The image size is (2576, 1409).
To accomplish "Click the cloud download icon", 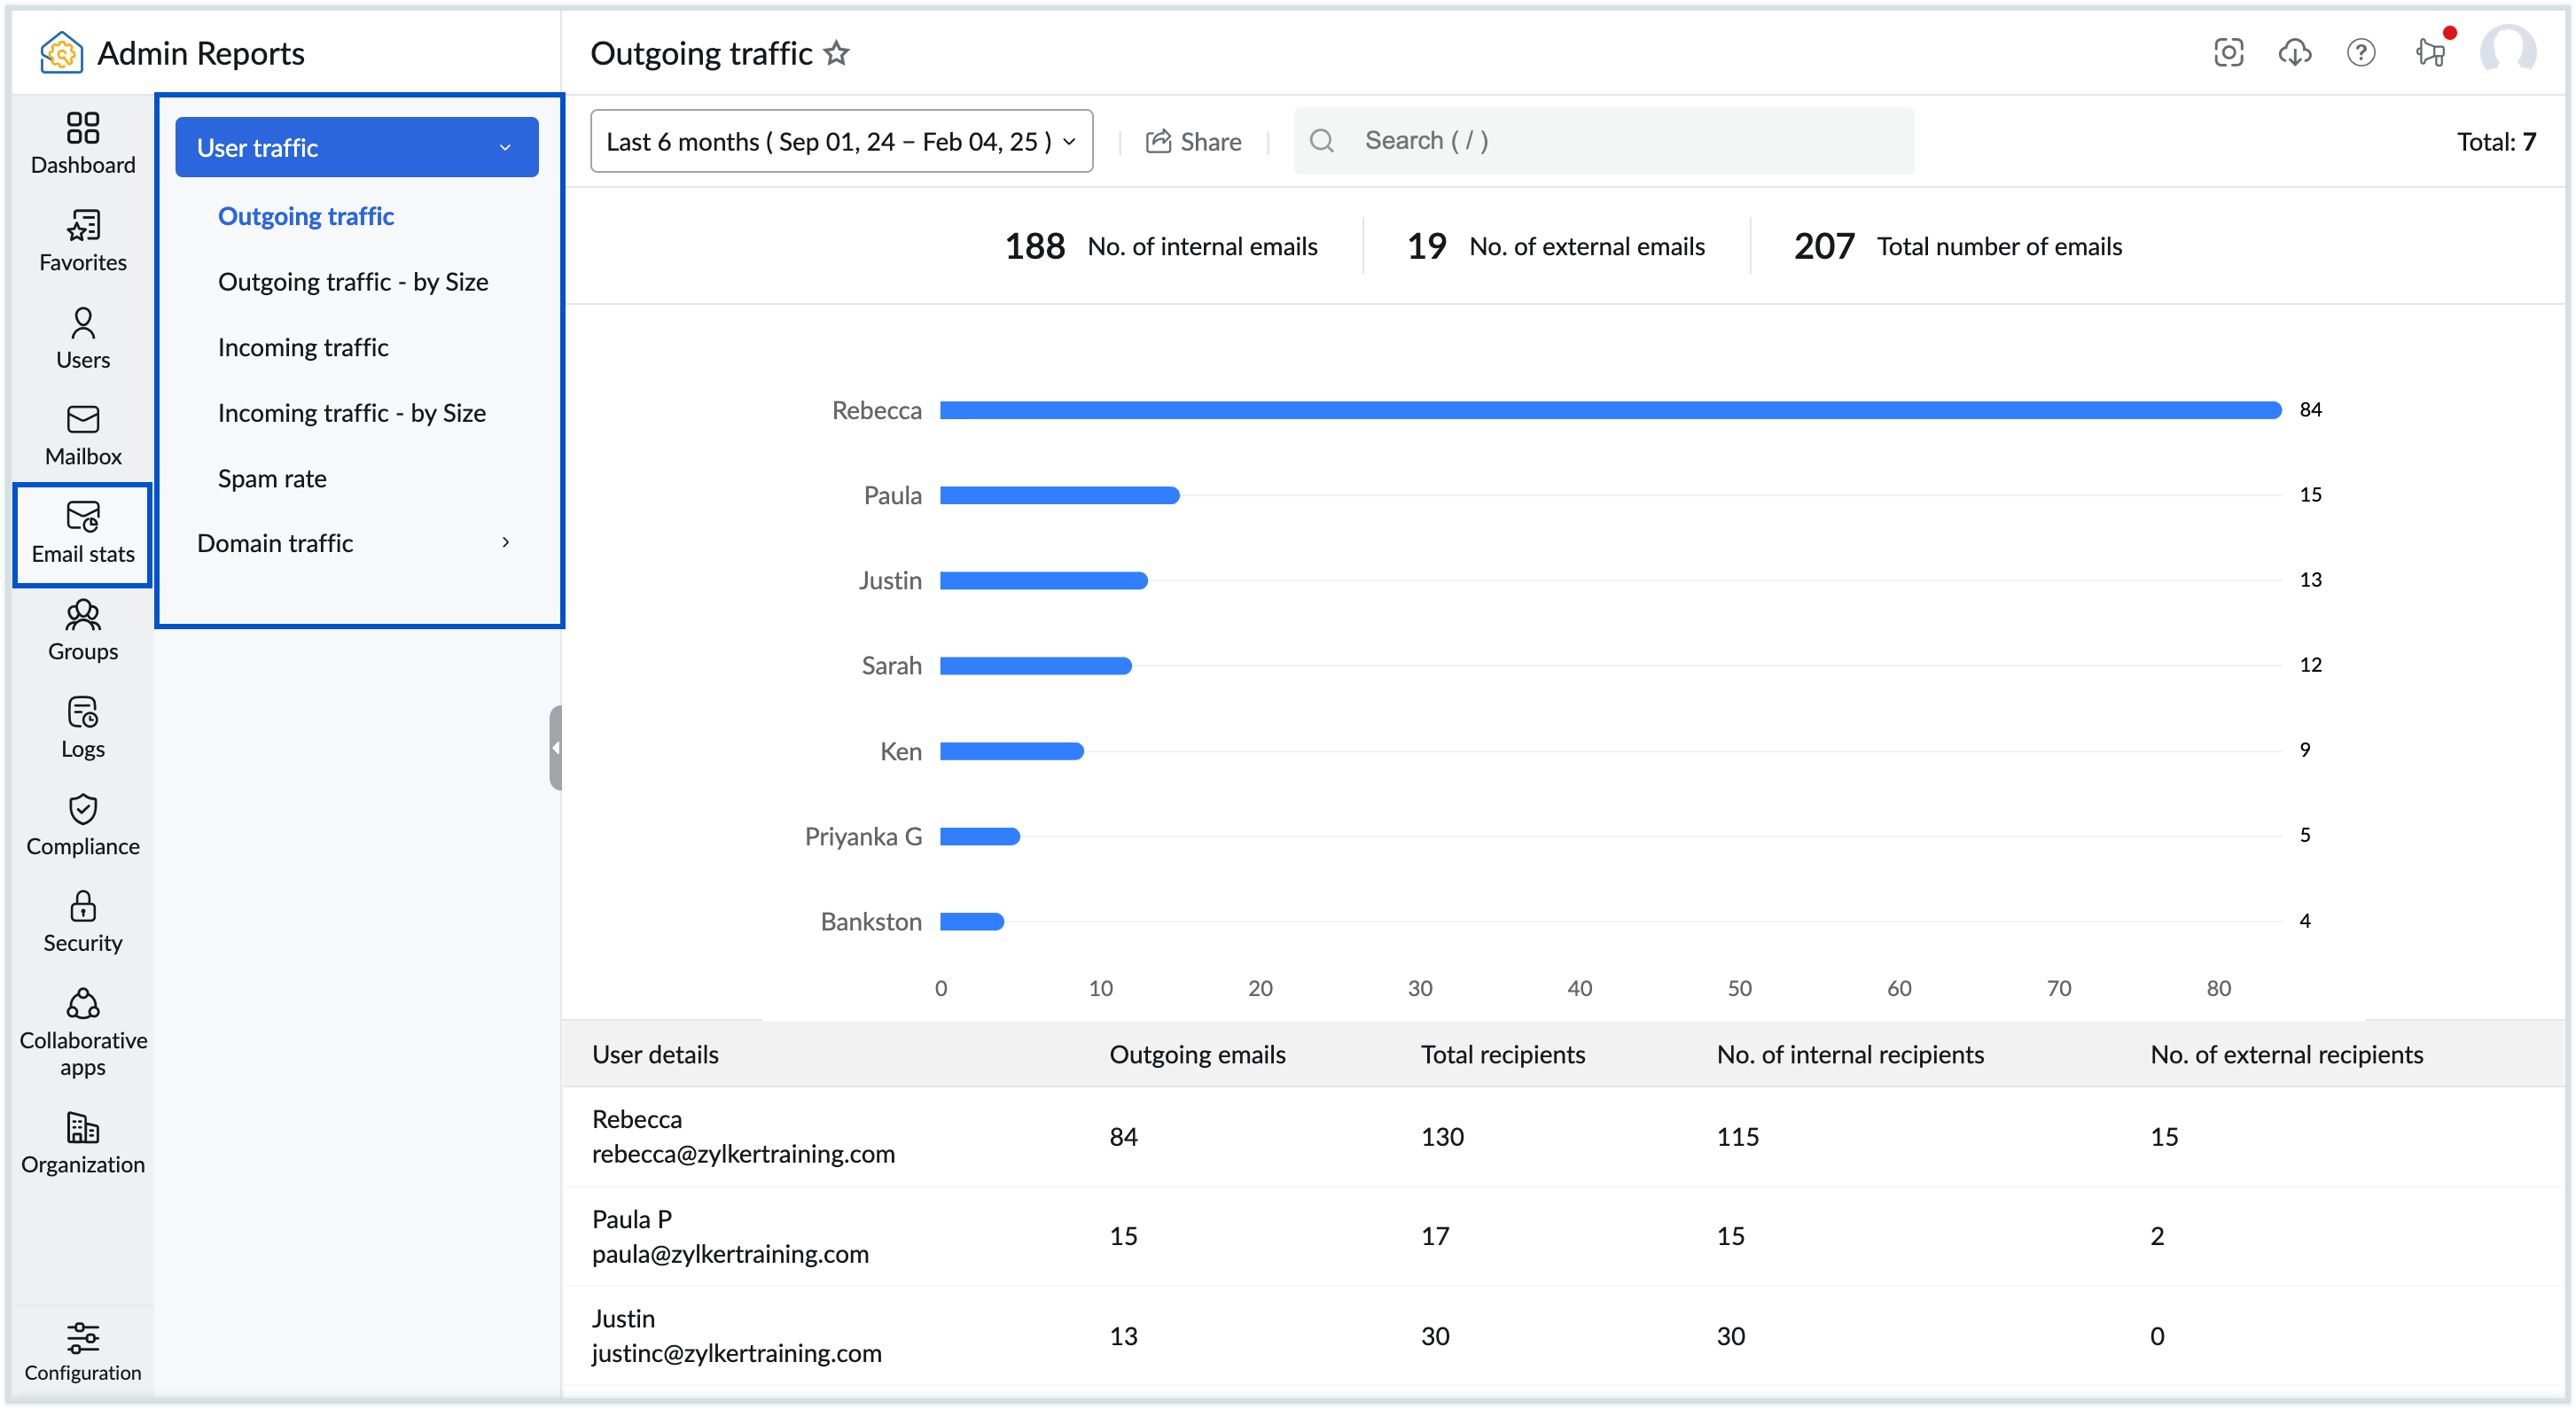I will (2295, 52).
